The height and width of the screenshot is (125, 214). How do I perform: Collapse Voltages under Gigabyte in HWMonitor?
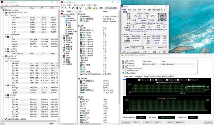click(6, 15)
